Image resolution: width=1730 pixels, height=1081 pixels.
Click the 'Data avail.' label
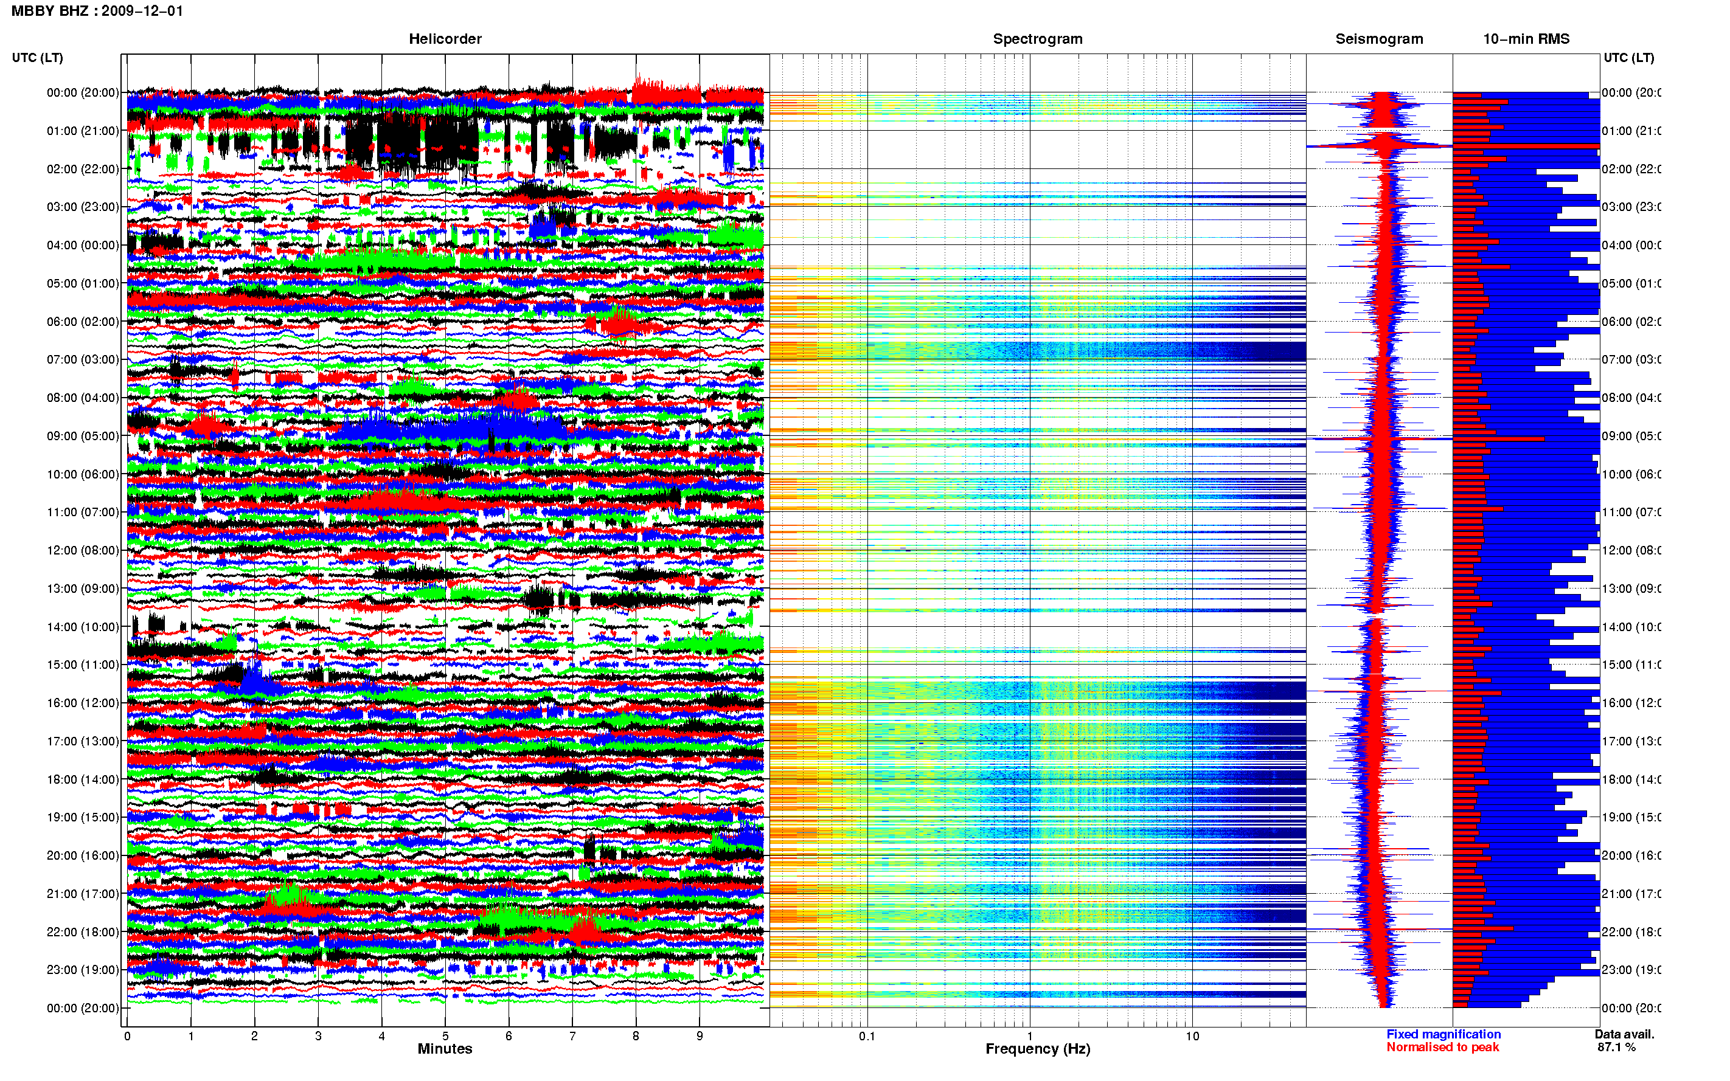1624,1035
